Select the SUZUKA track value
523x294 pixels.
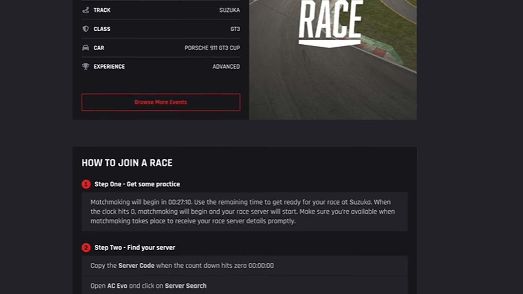pyautogui.click(x=229, y=10)
